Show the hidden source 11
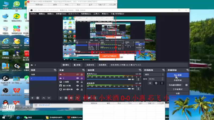The image size is (214, 120). click(78, 74)
